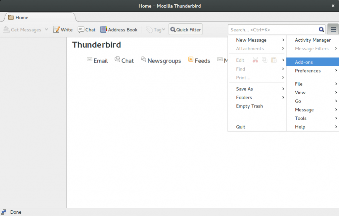Open the Save As menu item
Screen dimensions: 339x216
pos(257,89)
